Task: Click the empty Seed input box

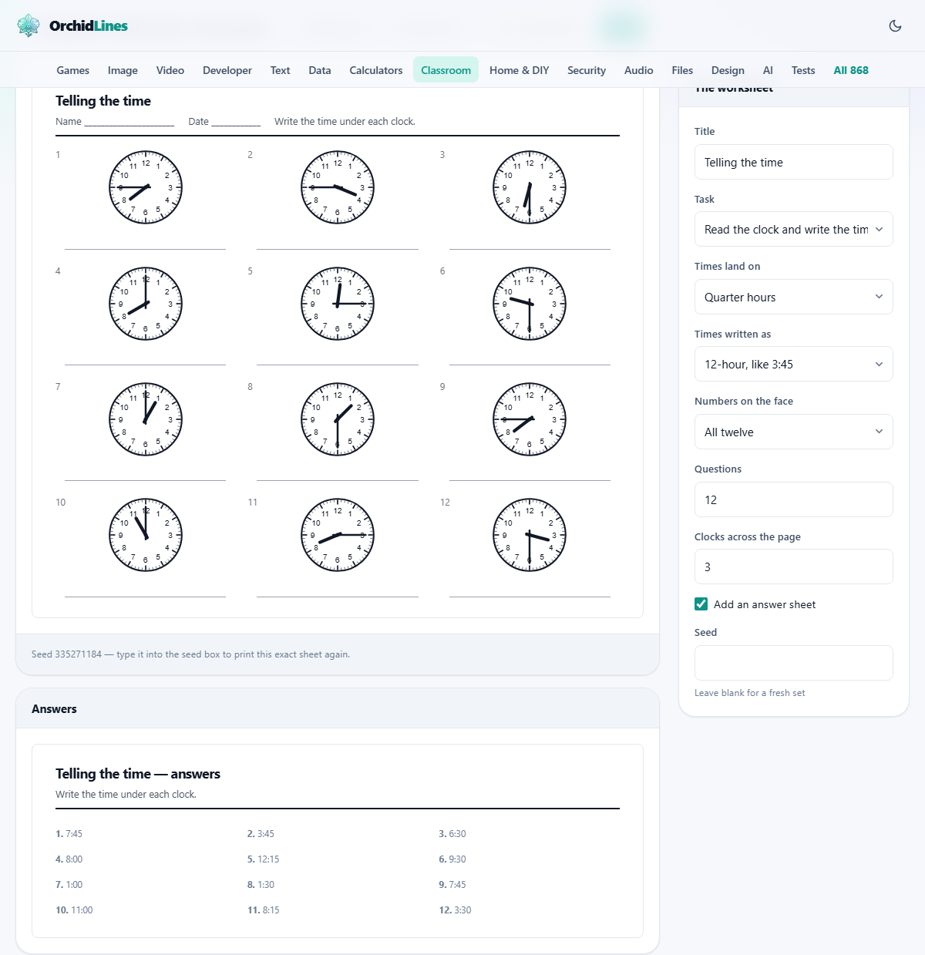Action: point(794,663)
